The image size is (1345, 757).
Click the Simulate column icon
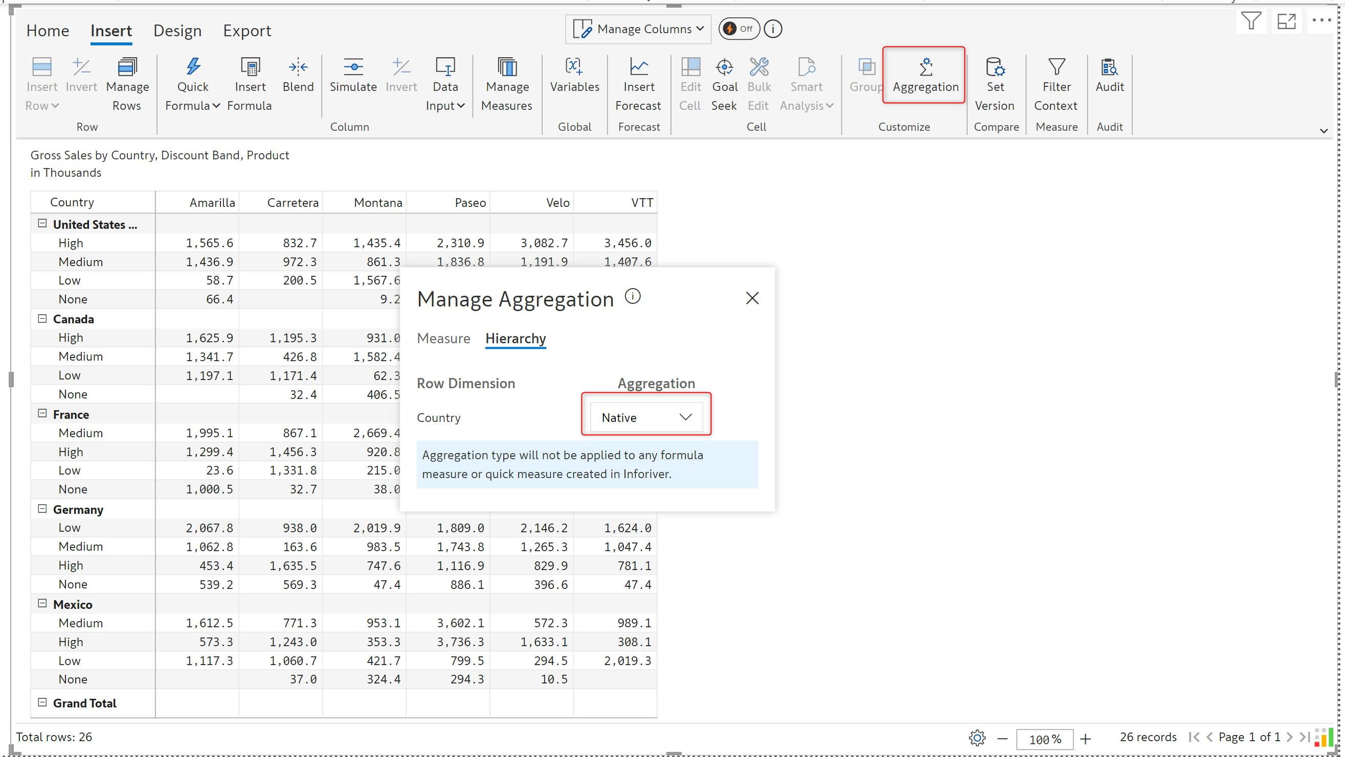tap(353, 67)
